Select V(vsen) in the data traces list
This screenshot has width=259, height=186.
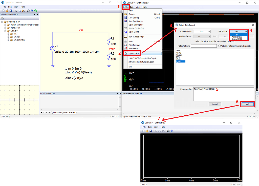pos(180,55)
